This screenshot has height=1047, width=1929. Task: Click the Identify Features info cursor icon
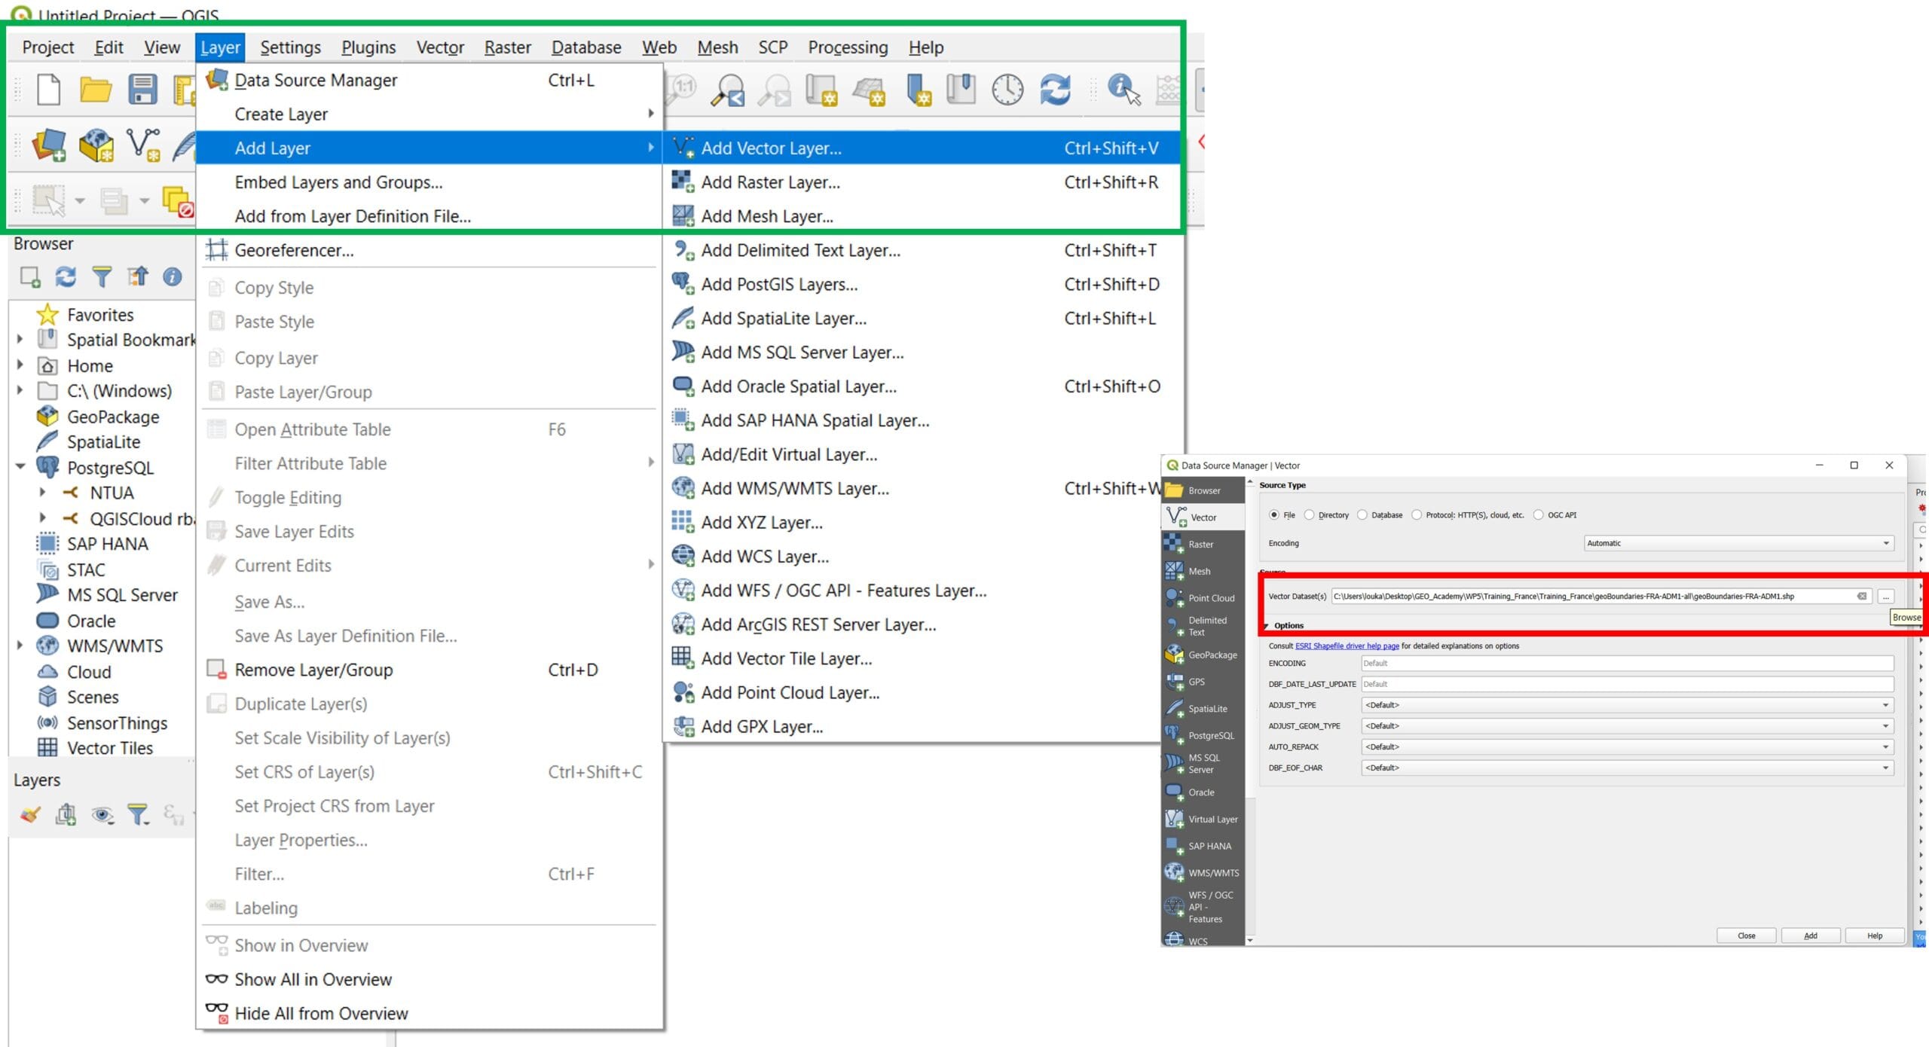point(1123,90)
